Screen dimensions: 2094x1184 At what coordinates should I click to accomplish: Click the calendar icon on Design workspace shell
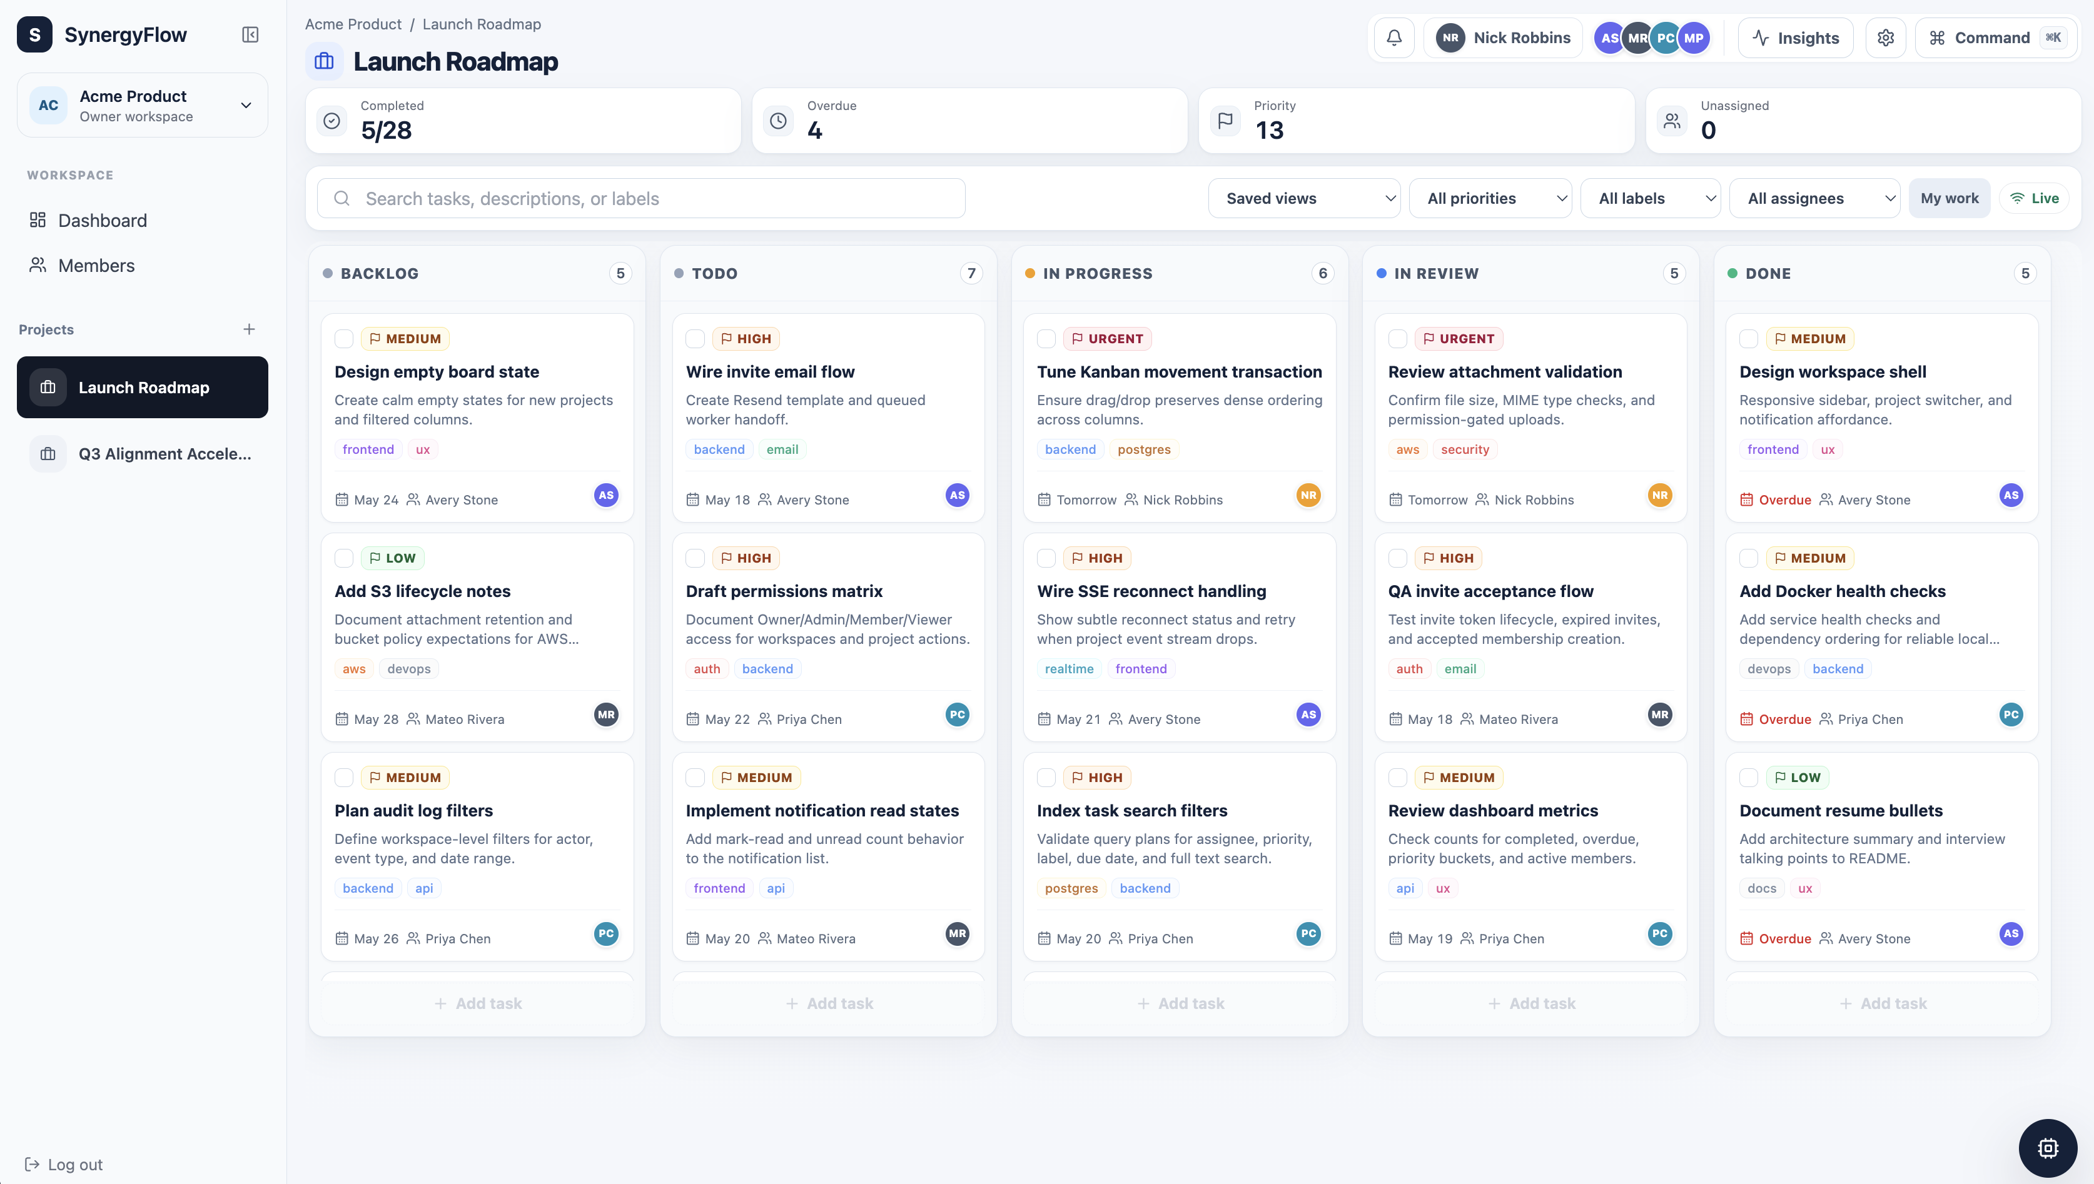coord(1747,500)
